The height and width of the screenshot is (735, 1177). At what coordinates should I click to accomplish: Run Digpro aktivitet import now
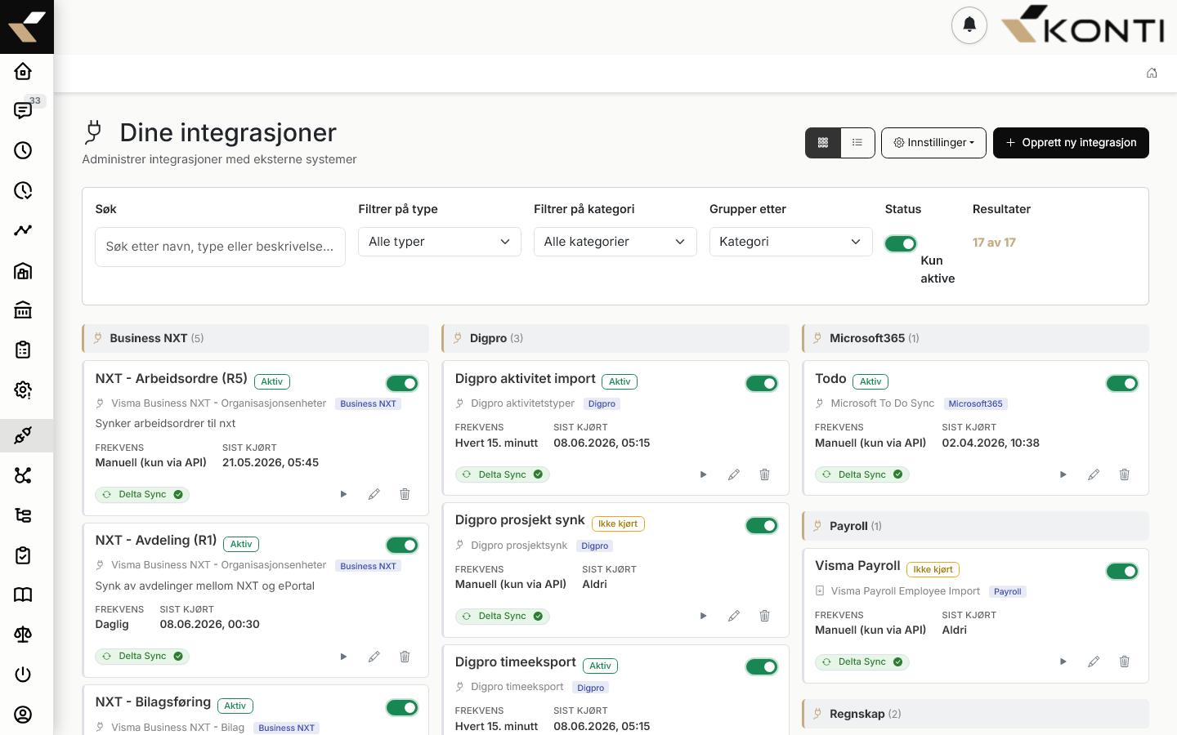(x=703, y=474)
